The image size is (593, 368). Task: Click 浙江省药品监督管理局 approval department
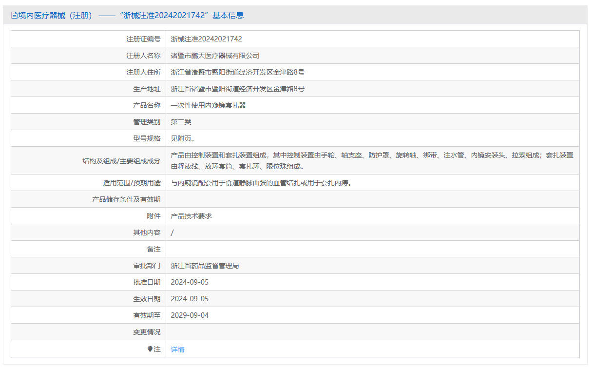click(205, 266)
